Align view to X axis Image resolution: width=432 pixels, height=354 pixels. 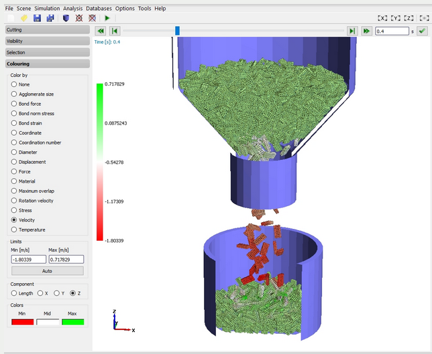382,18
